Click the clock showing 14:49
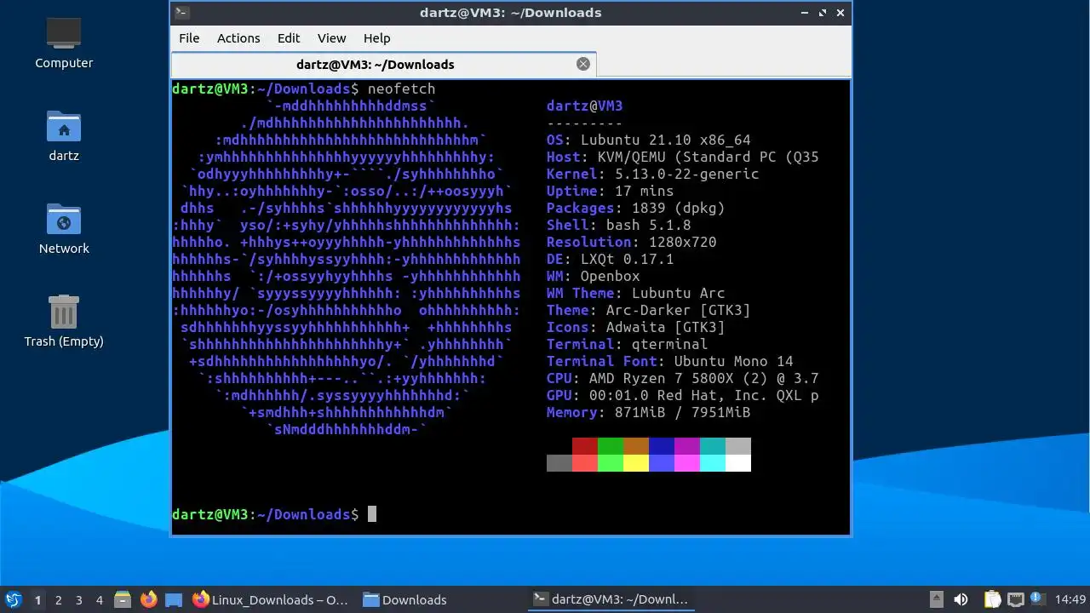 [x=1070, y=599]
